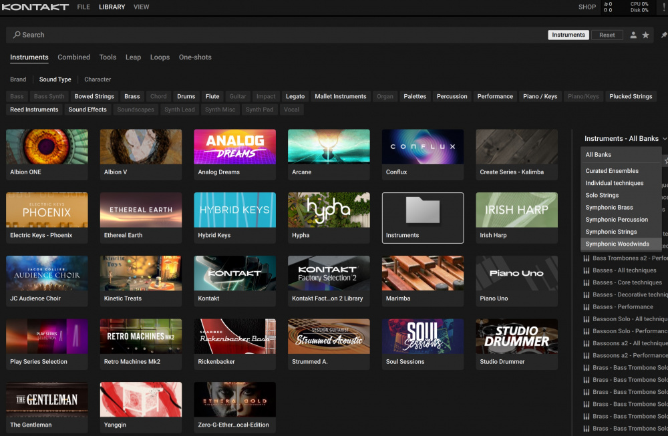
Task: Open the LIBRARY menu
Action: pos(112,7)
